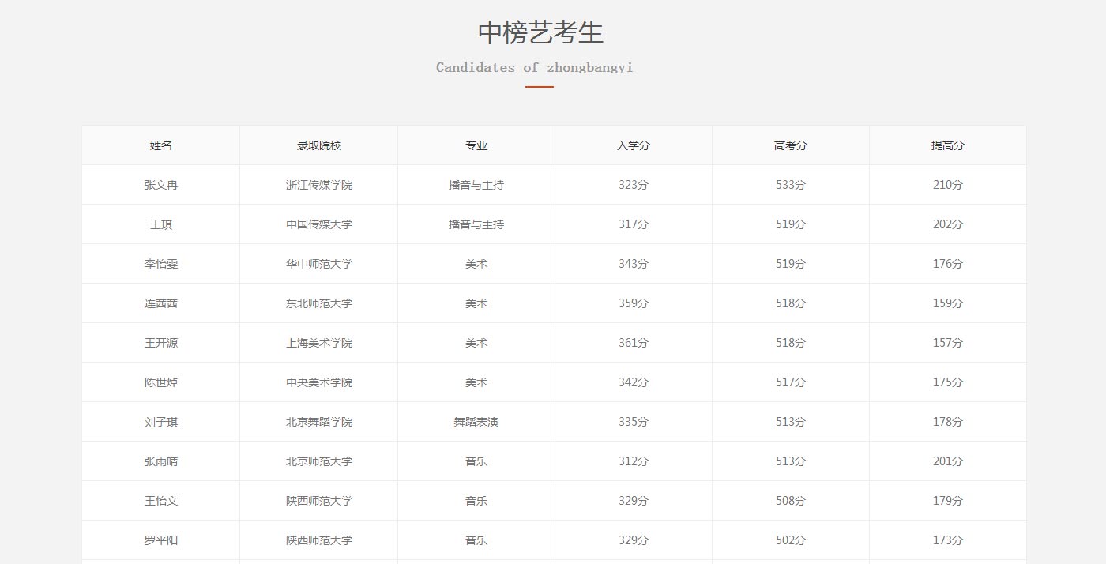Click 中国传媒大学 in the second row

click(x=318, y=224)
